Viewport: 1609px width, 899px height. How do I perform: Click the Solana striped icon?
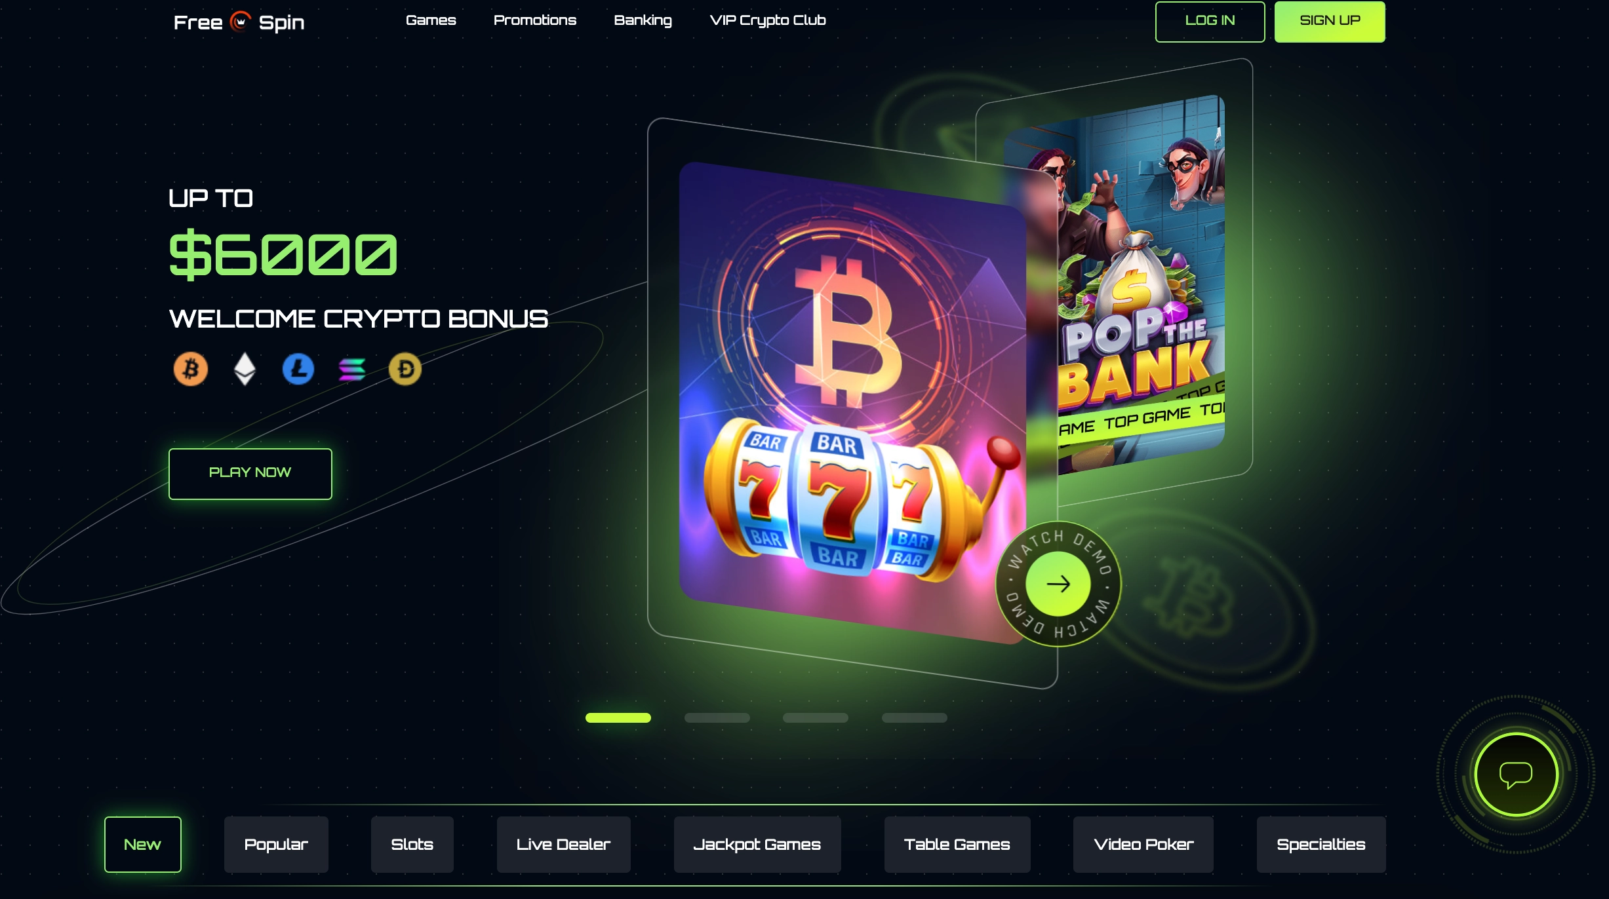coord(352,370)
